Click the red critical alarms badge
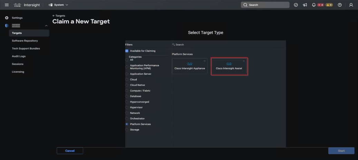 (x=320, y=5)
